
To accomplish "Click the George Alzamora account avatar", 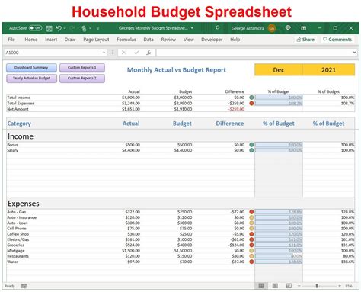I will (272, 28).
